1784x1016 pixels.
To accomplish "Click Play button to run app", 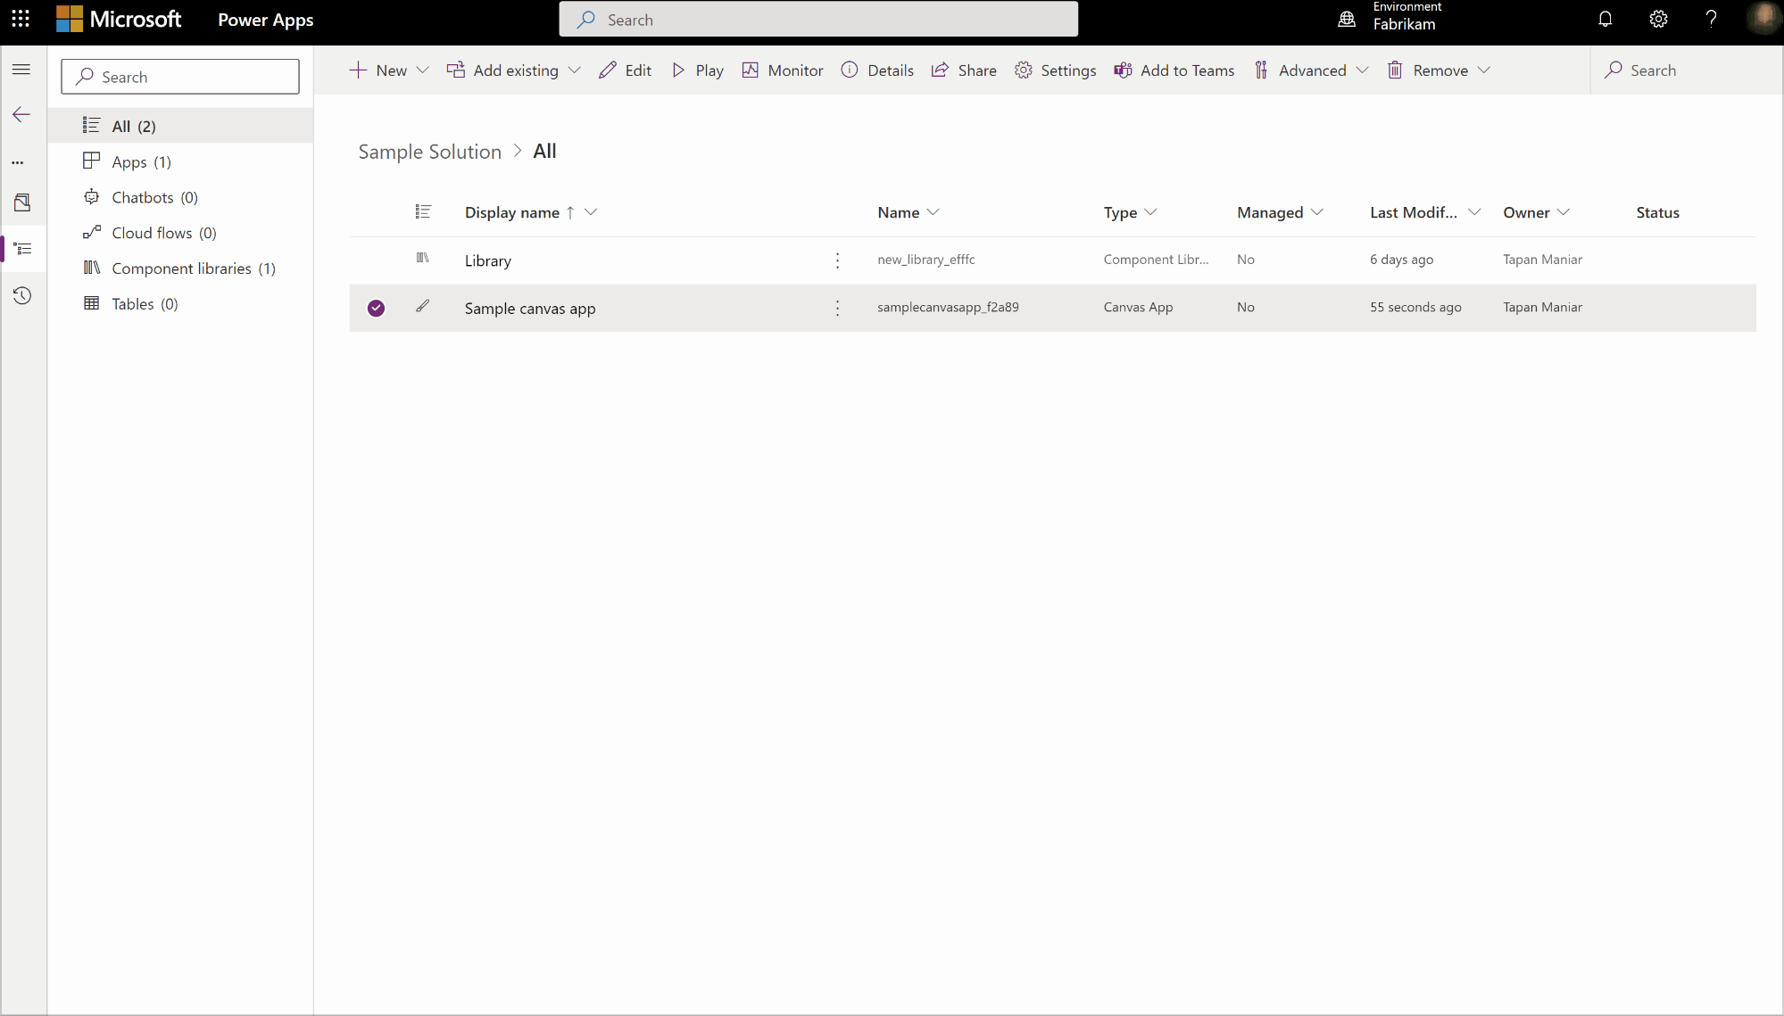I will 699,70.
